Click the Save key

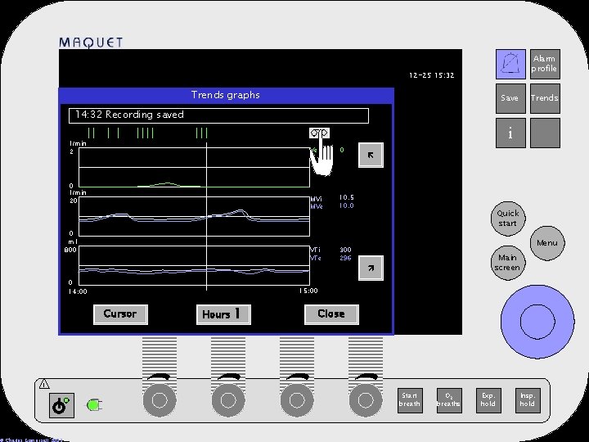[x=510, y=98]
